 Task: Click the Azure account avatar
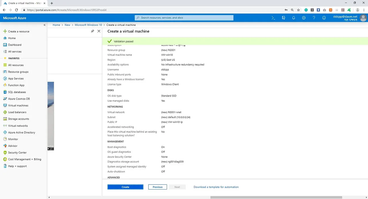pyautogui.click(x=363, y=18)
